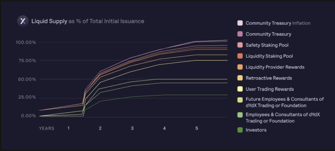
Task: Select the Liquidity Provider Rewards swatch
Action: click(240, 67)
